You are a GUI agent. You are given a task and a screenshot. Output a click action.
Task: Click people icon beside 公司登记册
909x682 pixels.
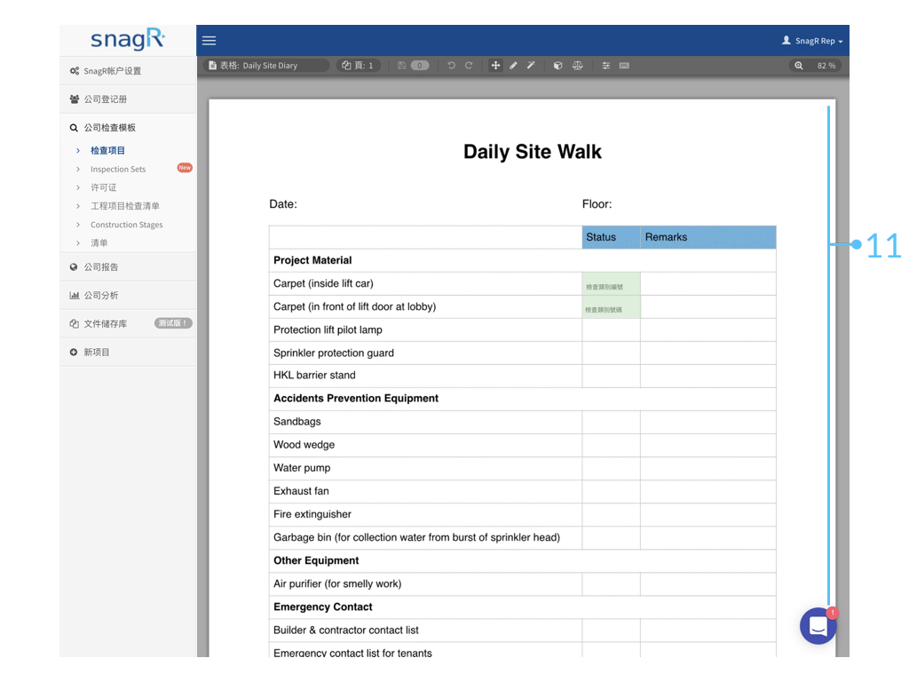coord(75,99)
